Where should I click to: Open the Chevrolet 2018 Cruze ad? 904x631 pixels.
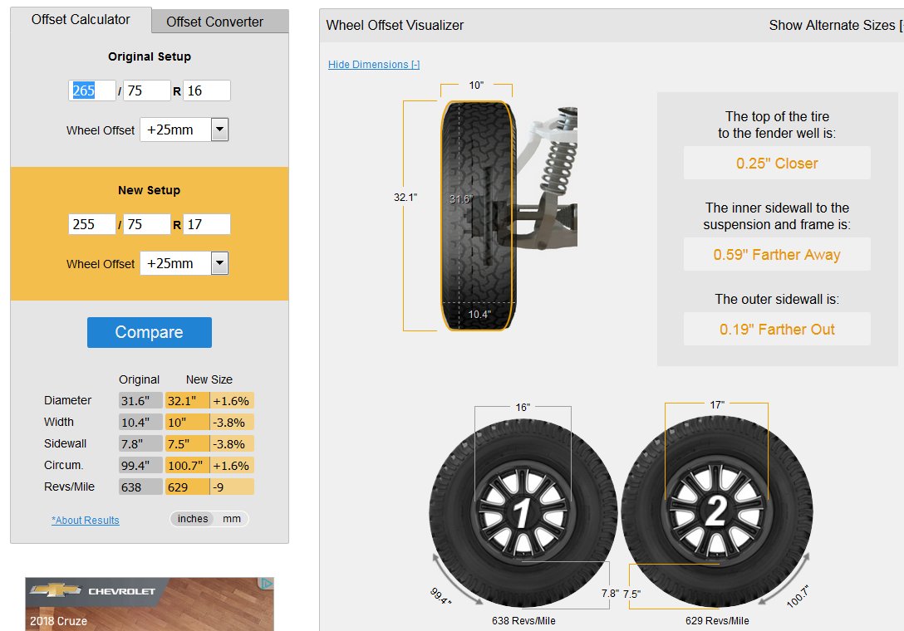click(x=150, y=604)
